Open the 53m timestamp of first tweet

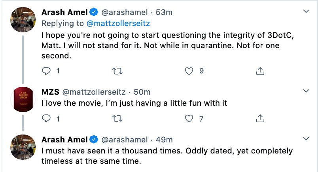[x=164, y=12]
